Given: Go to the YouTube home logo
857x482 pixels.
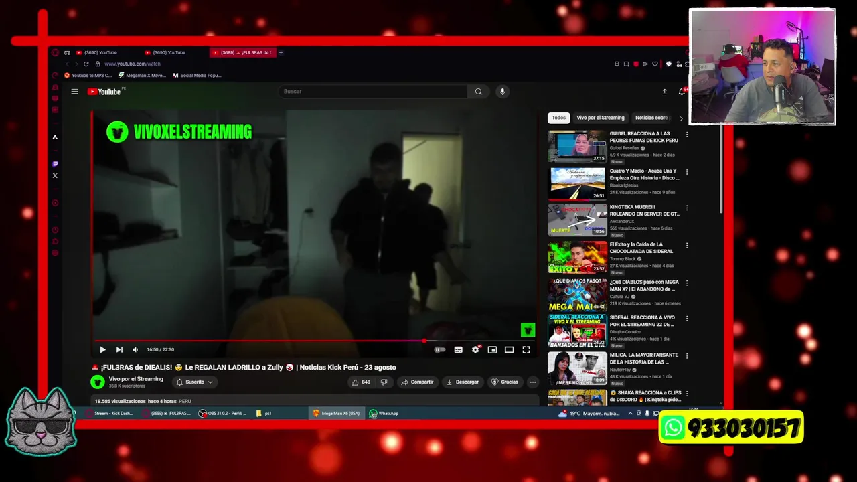Looking at the screenshot, I should pos(104,92).
